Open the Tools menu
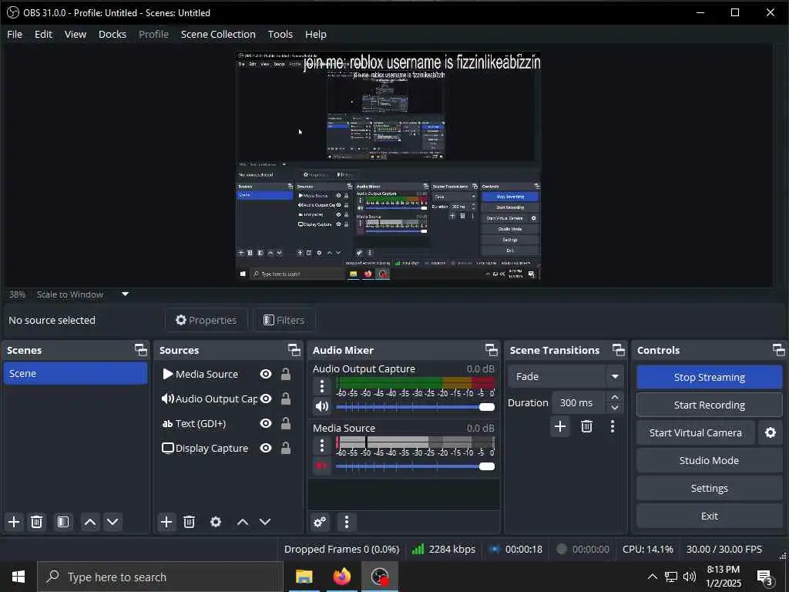The image size is (789, 592). (x=280, y=34)
